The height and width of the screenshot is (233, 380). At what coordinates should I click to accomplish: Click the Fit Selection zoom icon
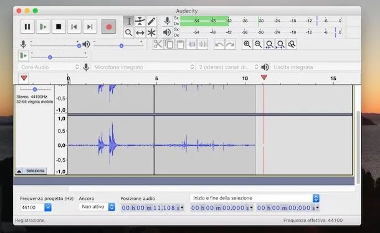pos(270,44)
